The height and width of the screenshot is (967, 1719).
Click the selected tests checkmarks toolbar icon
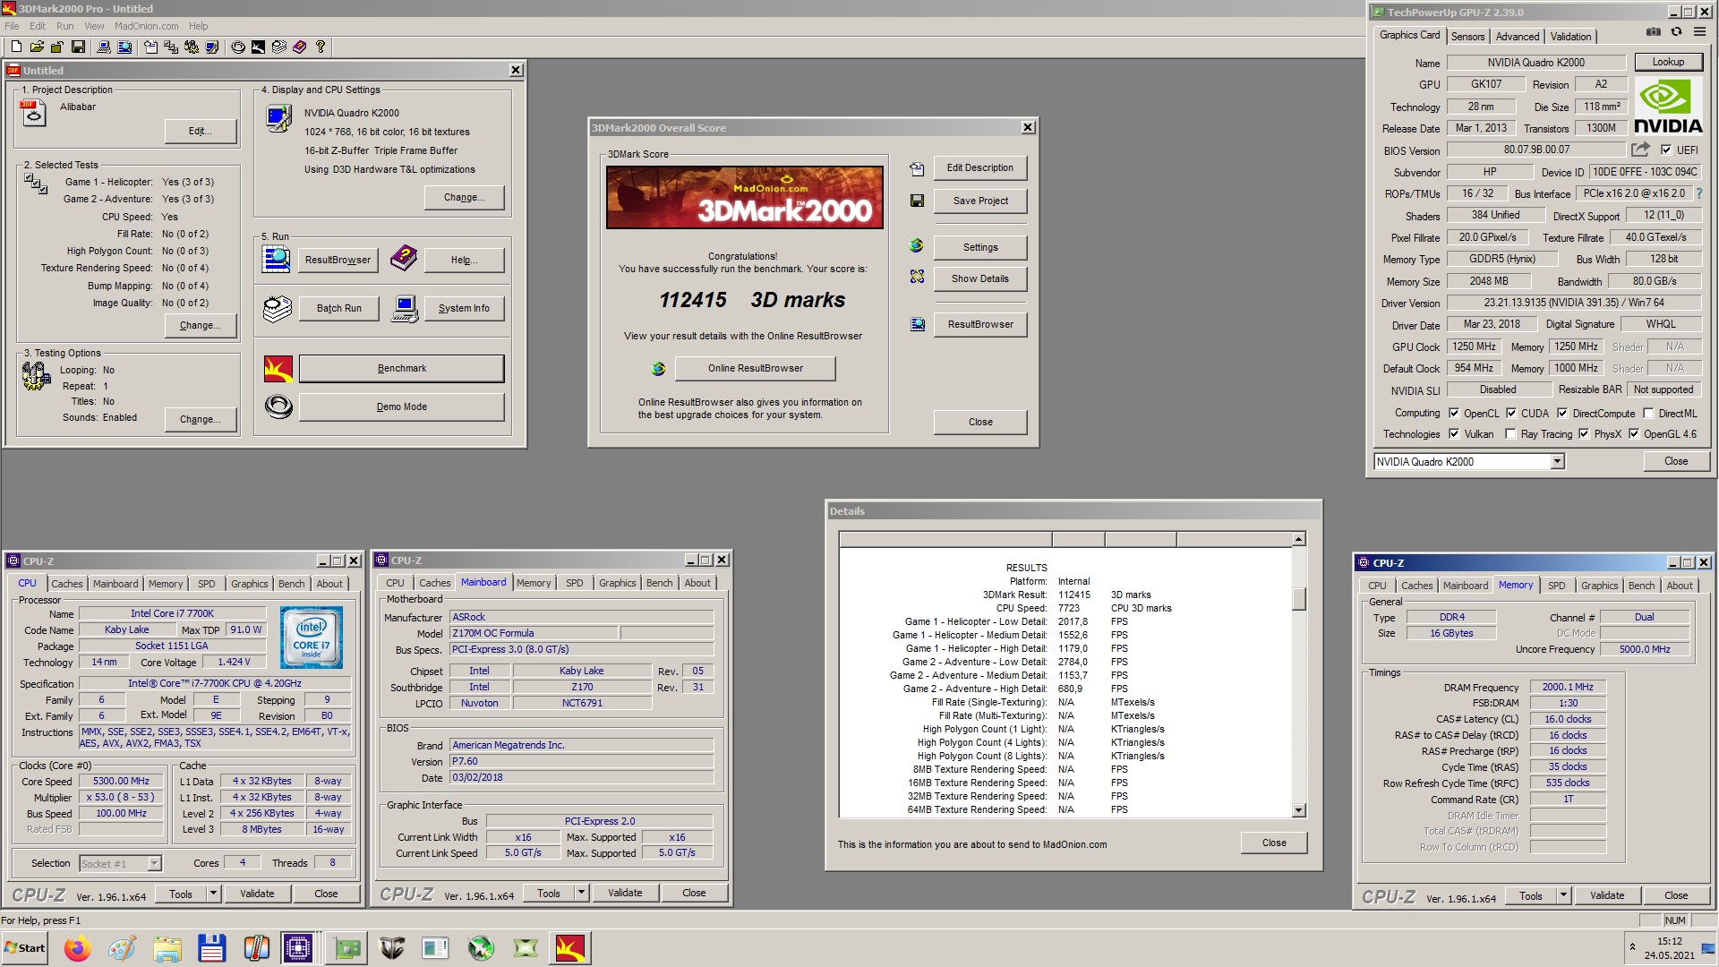coord(171,47)
